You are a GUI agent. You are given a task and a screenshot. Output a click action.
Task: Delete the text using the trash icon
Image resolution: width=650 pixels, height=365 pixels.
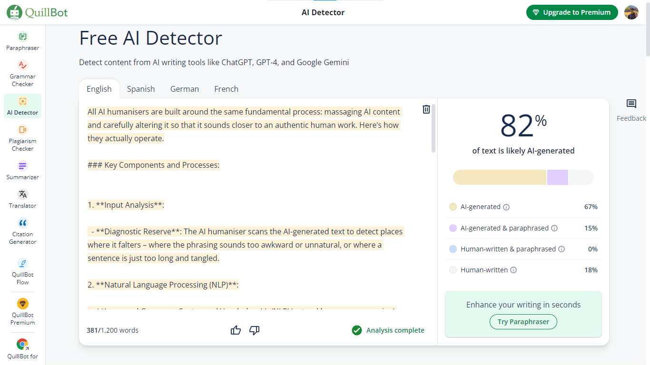[426, 109]
